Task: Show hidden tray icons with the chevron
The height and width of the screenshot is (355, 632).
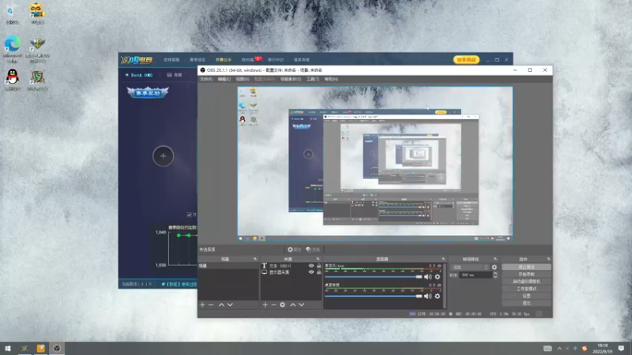Action: point(559,349)
